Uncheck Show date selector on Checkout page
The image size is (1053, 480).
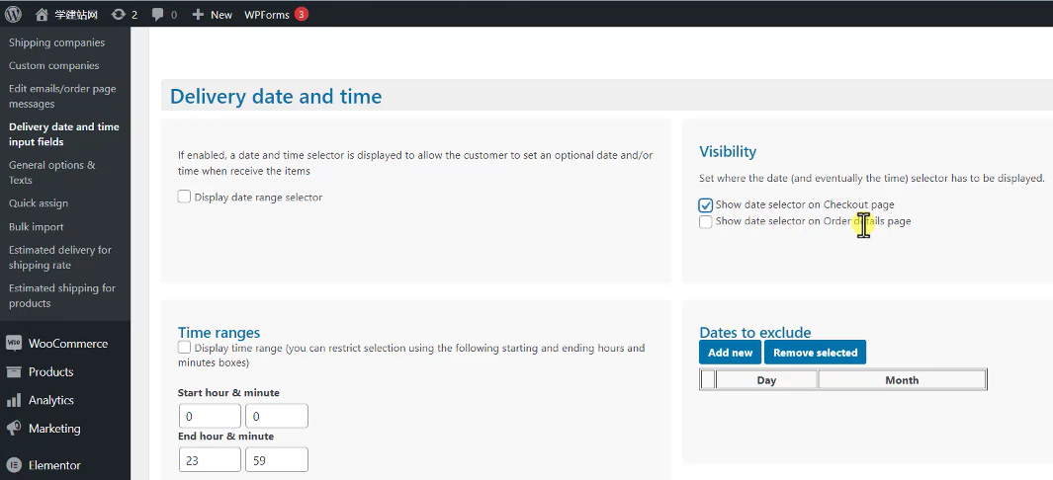[x=705, y=205]
